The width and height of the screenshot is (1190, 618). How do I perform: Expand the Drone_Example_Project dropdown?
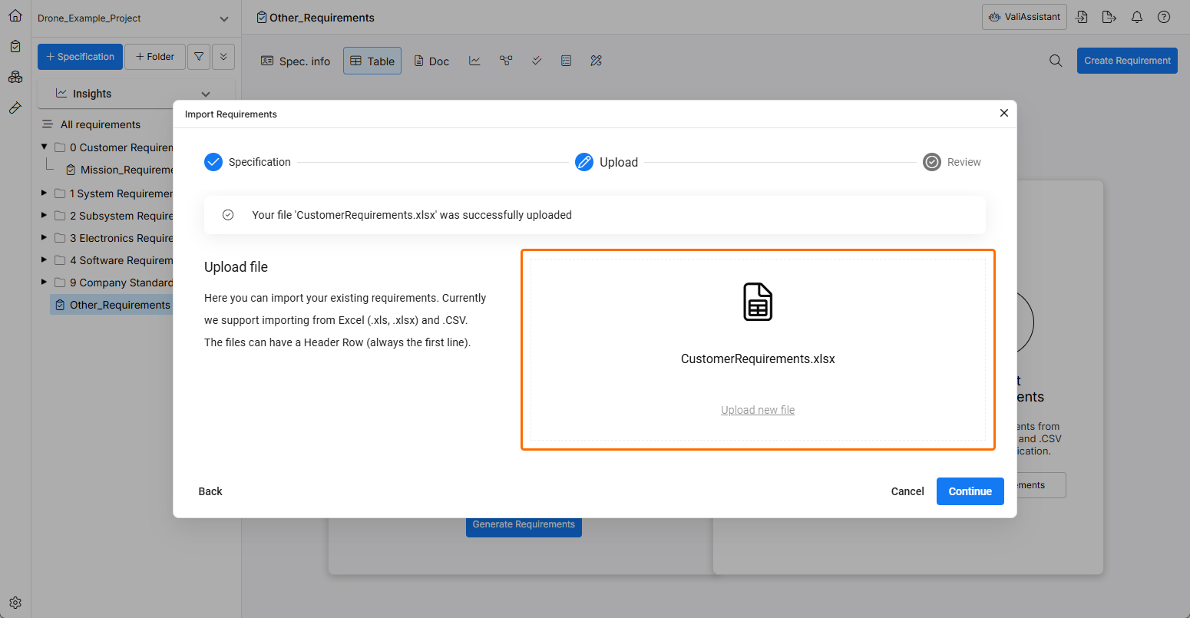click(223, 18)
